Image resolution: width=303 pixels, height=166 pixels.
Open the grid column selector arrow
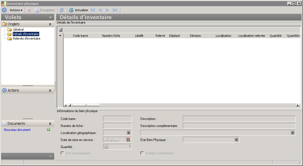click(60, 36)
